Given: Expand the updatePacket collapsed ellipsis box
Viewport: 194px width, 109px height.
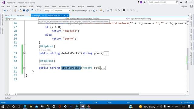Looking at the screenshot, I should tap(103, 68).
